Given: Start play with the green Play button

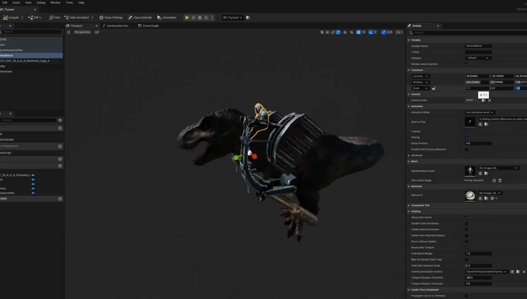Looking at the screenshot, I should coord(187,17).
